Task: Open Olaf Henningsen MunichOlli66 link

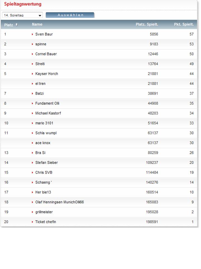Action: click(x=59, y=202)
